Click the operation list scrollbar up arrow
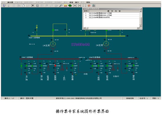Viewport: 162px width, 115px height. click(x=140, y=11)
